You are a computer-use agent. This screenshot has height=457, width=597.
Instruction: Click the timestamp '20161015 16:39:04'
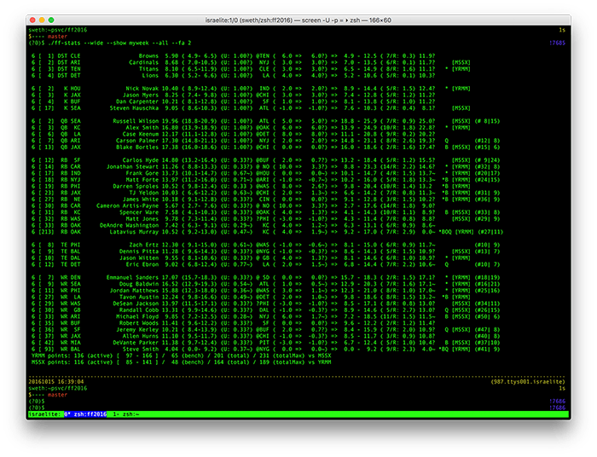pos(56,382)
